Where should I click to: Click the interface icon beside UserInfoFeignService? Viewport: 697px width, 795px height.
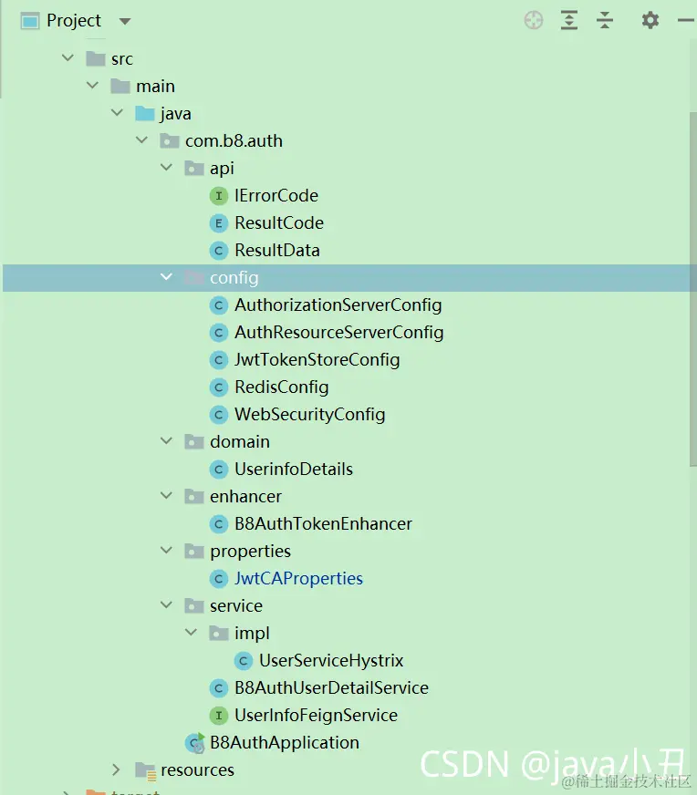219,716
